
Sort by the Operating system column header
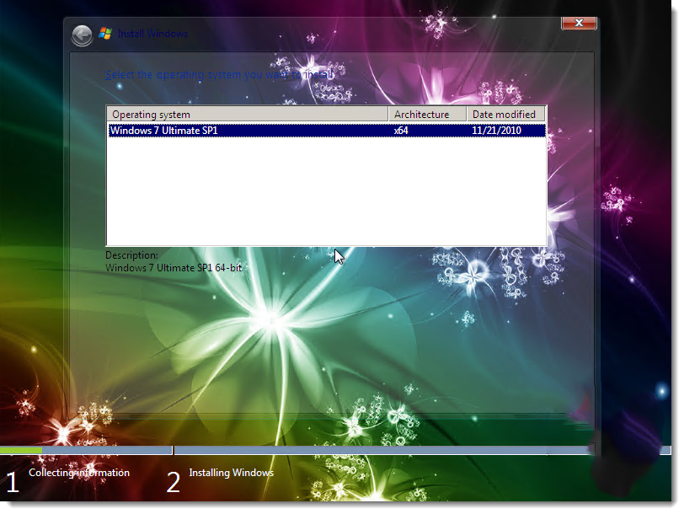(248, 115)
